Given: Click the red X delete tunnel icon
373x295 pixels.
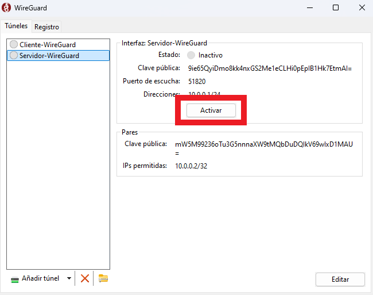Looking at the screenshot, I should coord(85,278).
